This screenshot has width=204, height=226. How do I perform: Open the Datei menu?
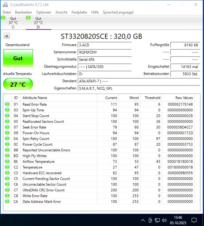coord(7,12)
